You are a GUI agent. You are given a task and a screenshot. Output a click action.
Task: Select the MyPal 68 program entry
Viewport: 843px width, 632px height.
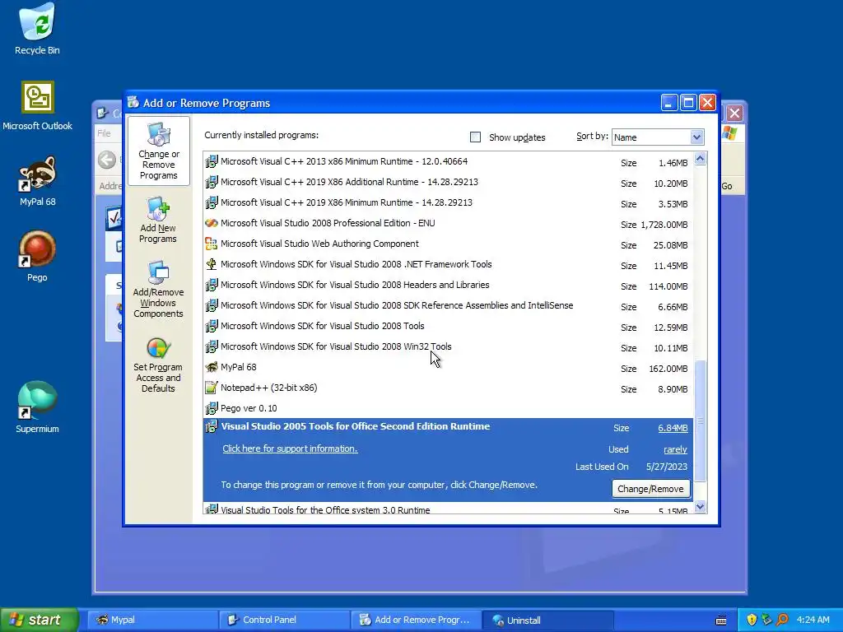(447, 368)
